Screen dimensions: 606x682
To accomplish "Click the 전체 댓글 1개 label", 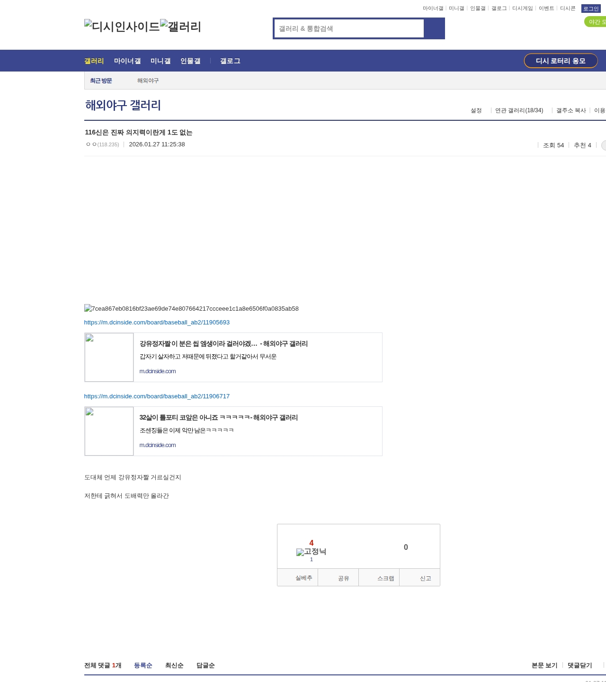I will (x=103, y=665).
